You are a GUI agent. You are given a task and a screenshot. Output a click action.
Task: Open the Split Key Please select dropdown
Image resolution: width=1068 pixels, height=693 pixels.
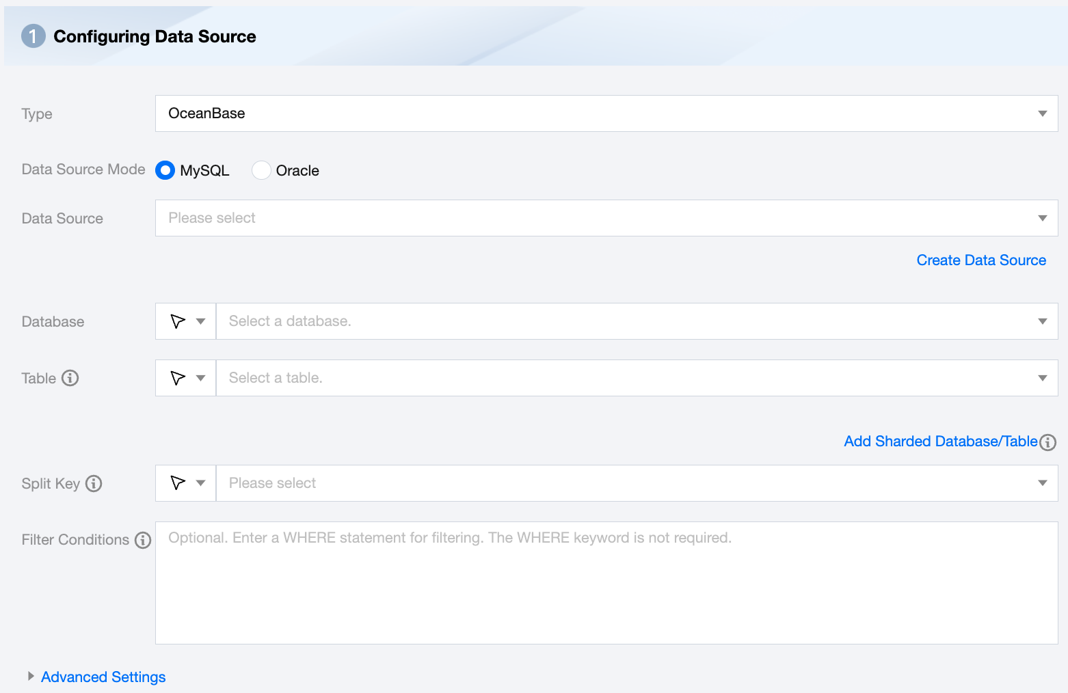(x=637, y=483)
